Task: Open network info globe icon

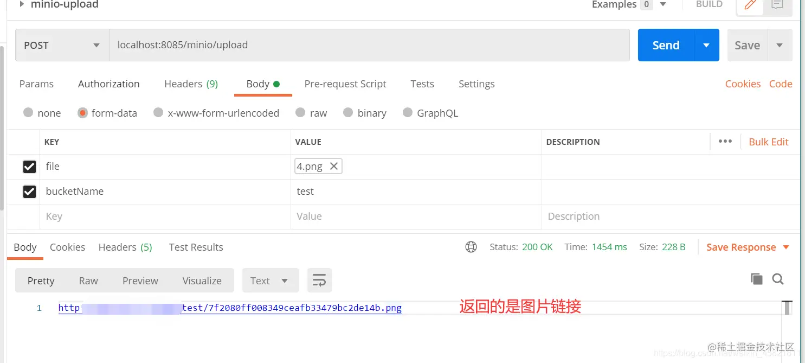Action: pos(471,247)
